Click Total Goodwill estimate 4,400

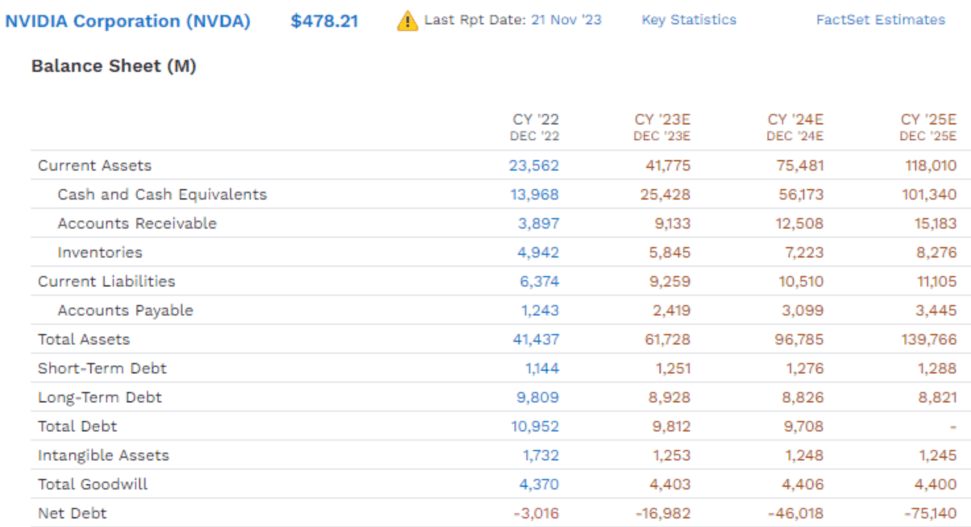coord(936,484)
